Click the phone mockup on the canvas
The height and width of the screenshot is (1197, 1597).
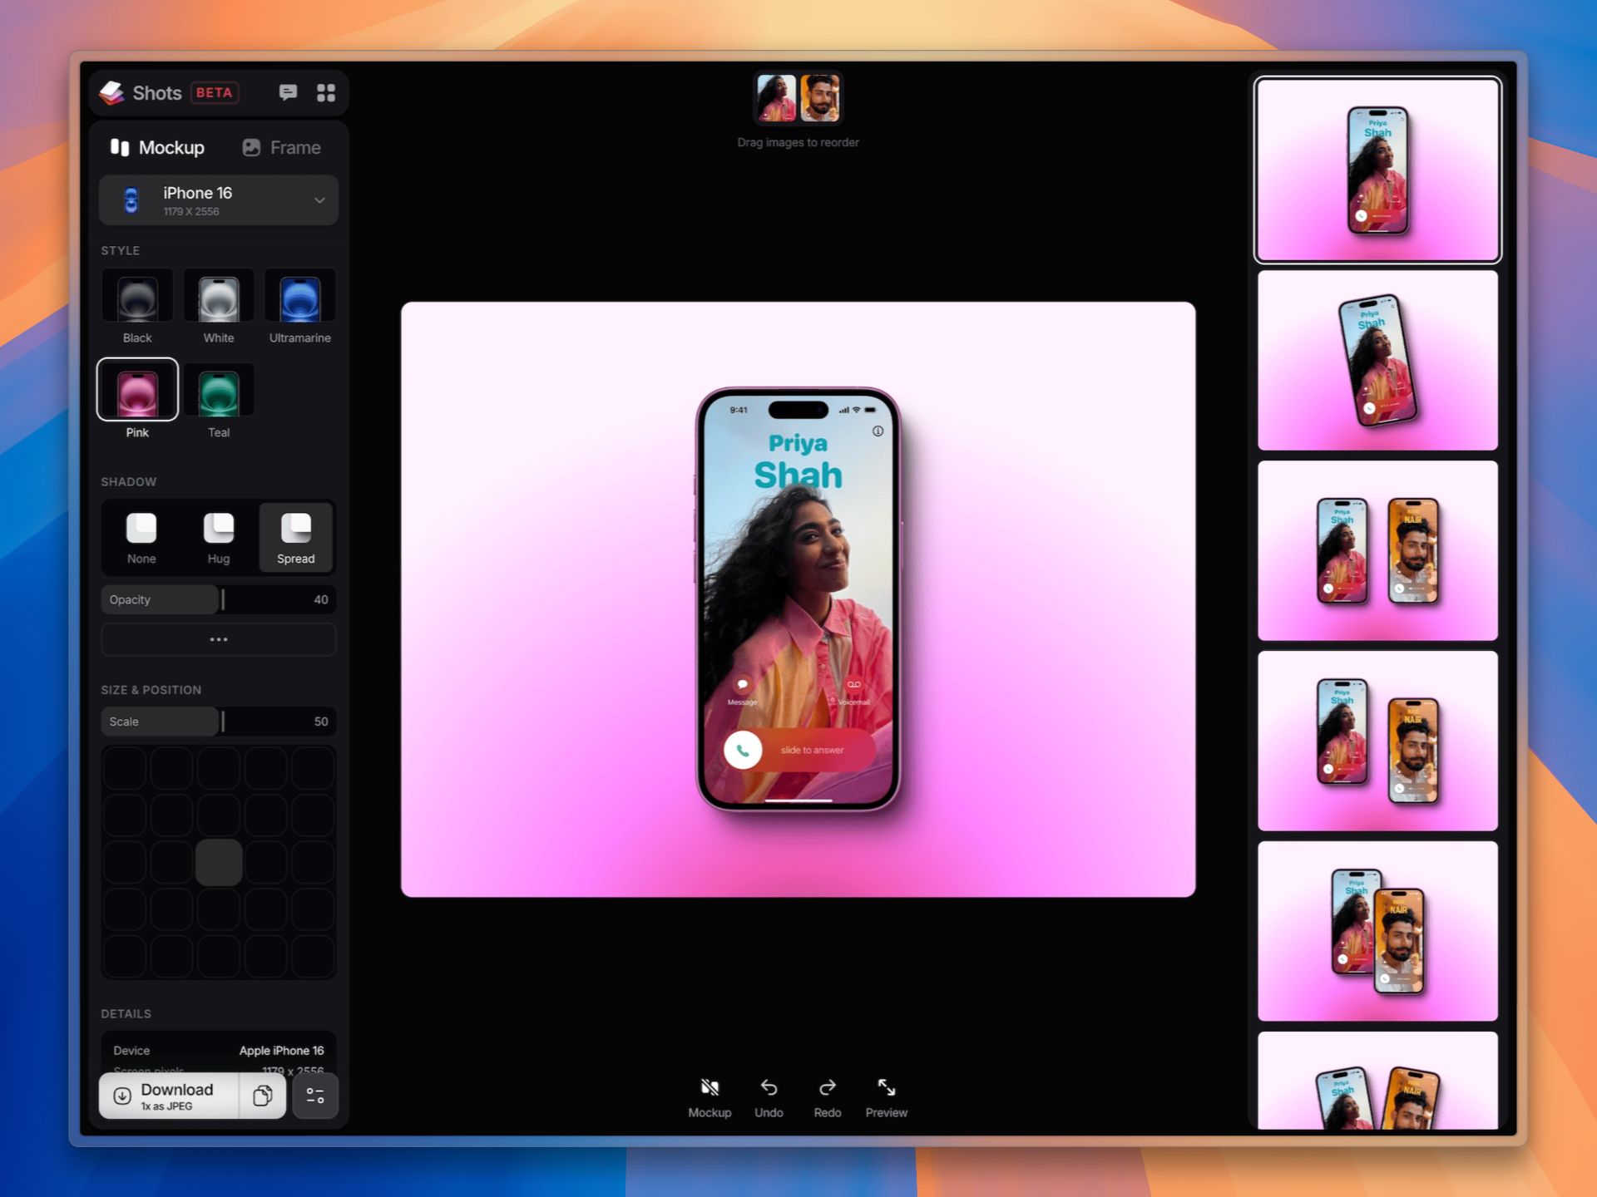coord(798,598)
